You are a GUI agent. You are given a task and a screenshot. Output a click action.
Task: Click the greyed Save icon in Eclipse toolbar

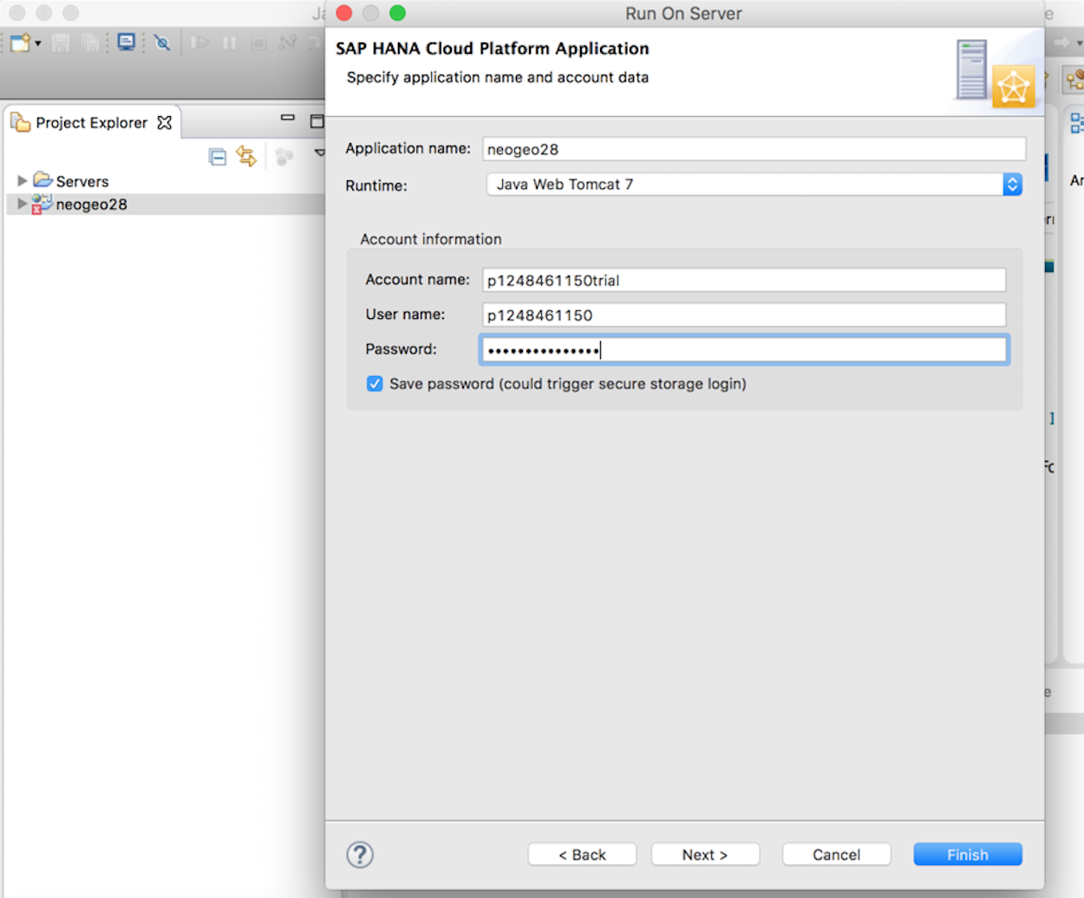click(x=61, y=42)
